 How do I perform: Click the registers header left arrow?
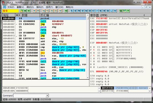[144, 15]
